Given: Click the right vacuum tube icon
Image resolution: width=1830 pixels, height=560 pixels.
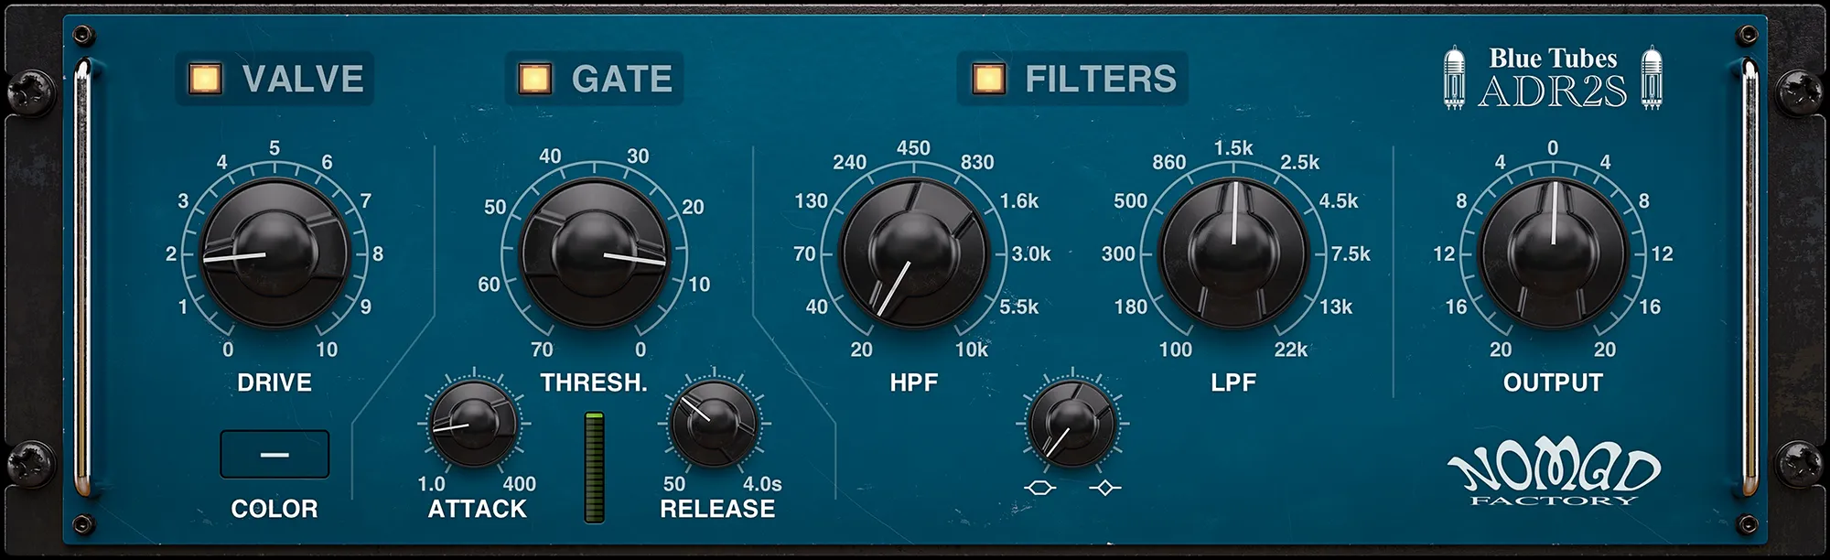Looking at the screenshot, I should (1652, 79).
